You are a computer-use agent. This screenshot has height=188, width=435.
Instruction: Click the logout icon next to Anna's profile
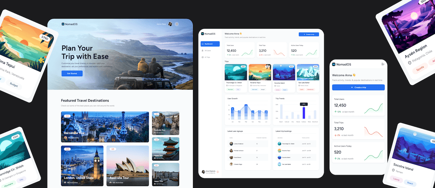[x=218, y=172]
